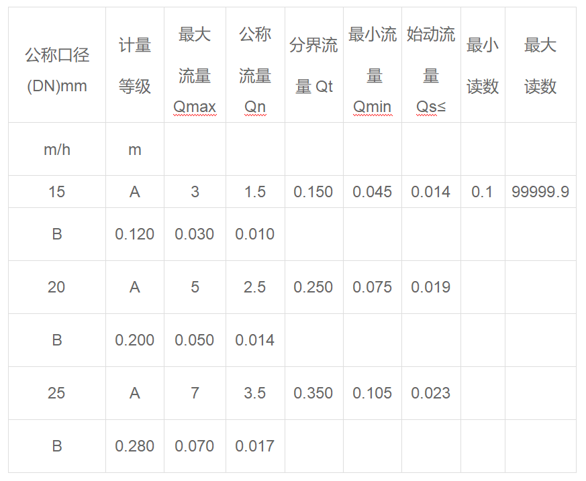Viewport: 586px width, 481px height.
Task: Select the 计量等级 column header
Action: (x=135, y=66)
